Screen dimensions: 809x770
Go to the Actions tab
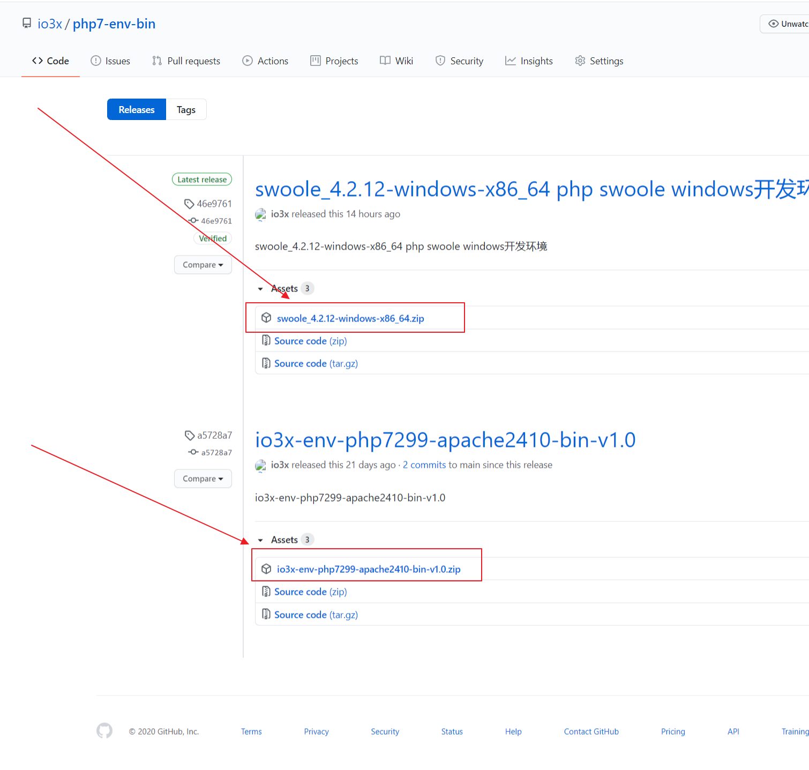[x=265, y=61]
